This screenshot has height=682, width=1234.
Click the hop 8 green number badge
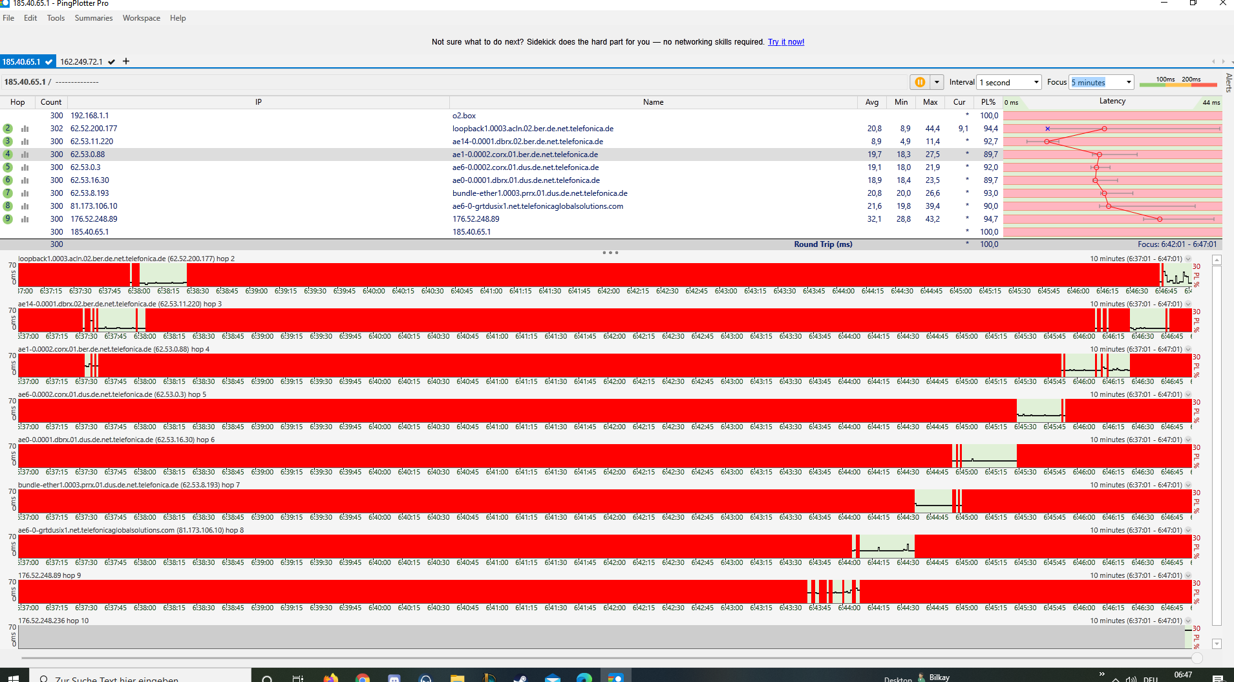8,206
